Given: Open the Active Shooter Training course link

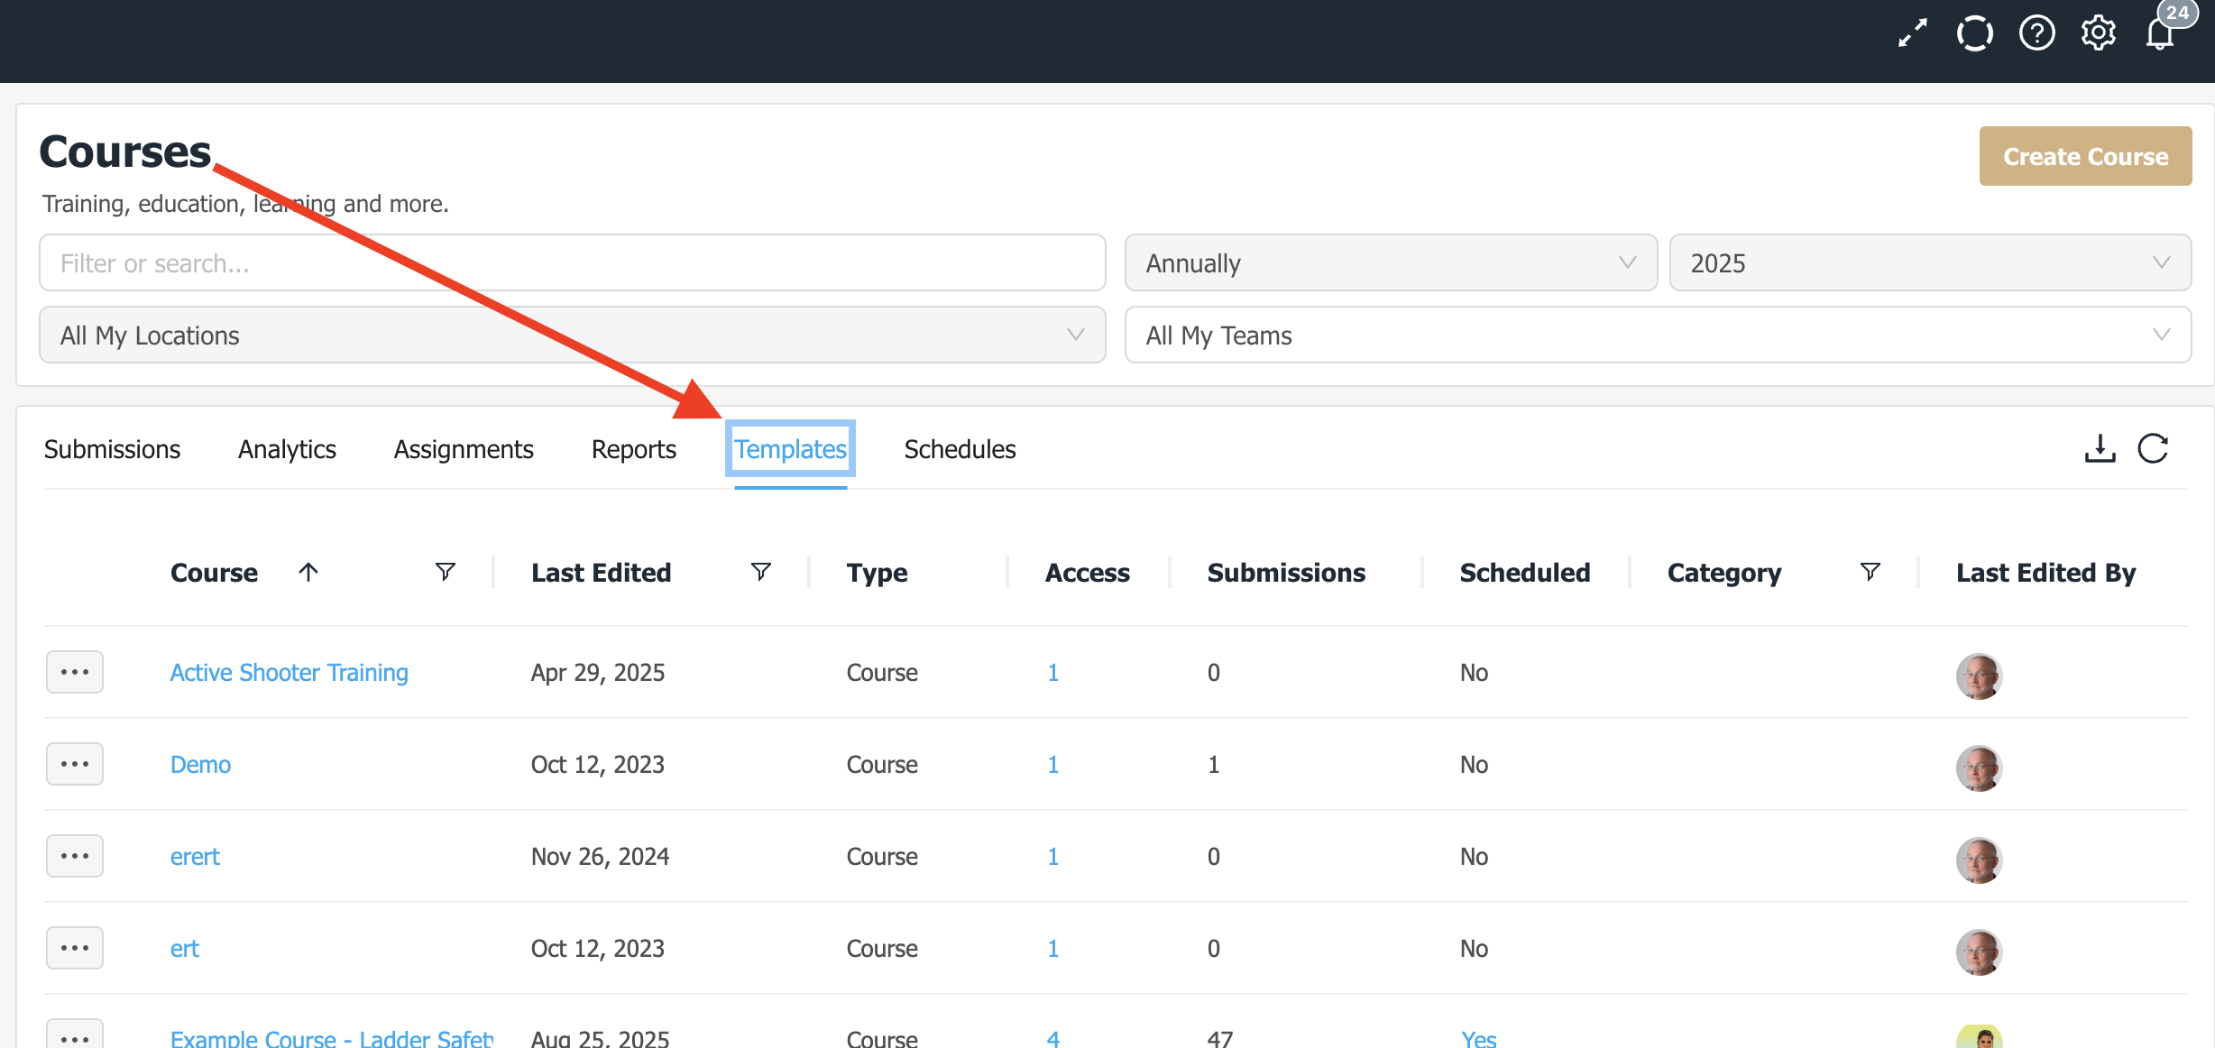Looking at the screenshot, I should pos(289,673).
